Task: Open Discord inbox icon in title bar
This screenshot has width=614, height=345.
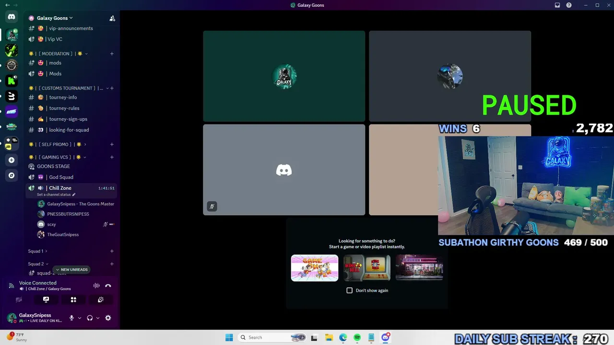Action: pyautogui.click(x=557, y=5)
